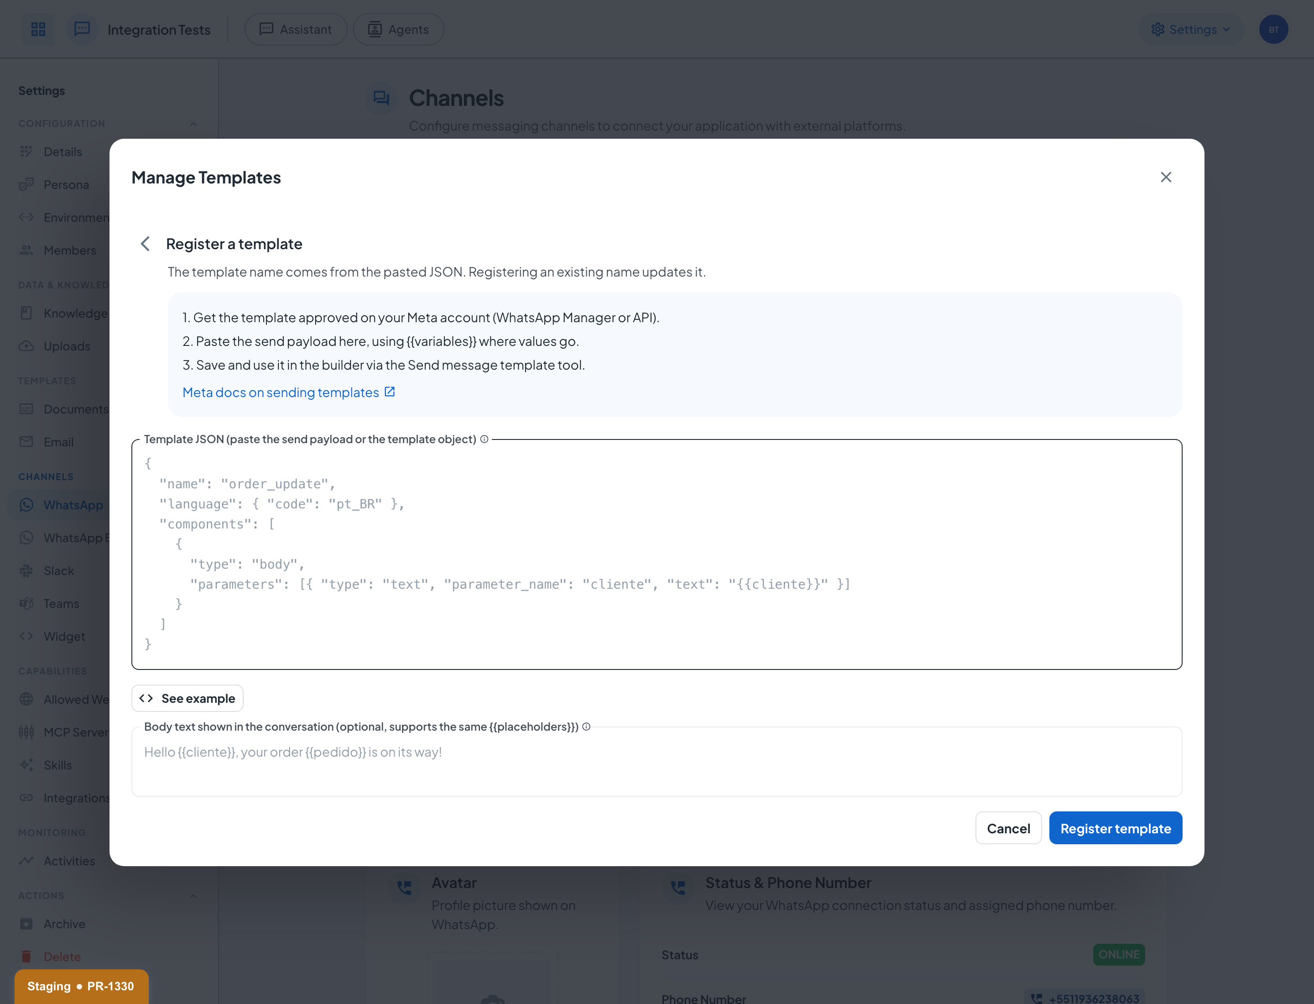Viewport: 1314px width, 1004px height.
Task: Cancel the template registration
Action: click(1008, 828)
